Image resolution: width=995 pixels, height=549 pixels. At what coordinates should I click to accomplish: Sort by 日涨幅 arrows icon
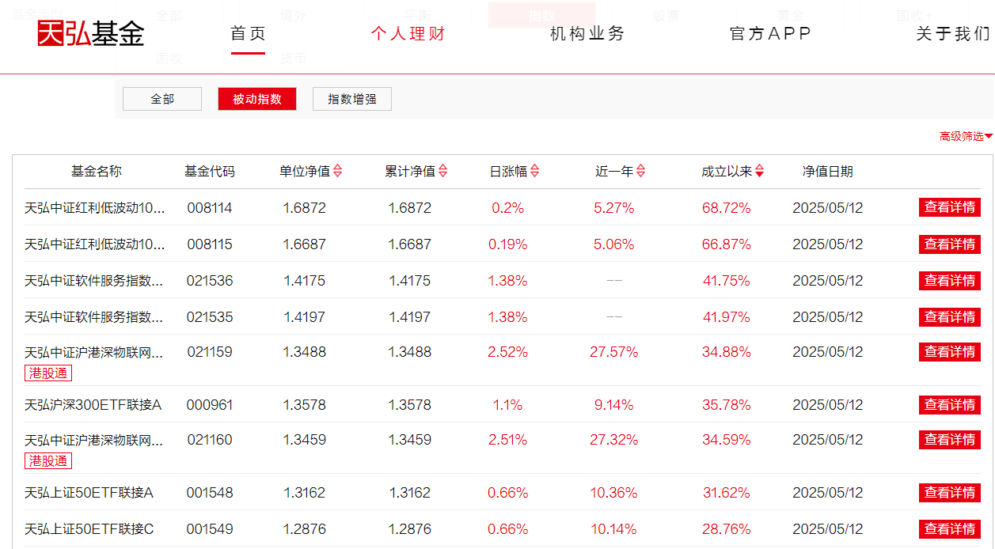coord(535,171)
